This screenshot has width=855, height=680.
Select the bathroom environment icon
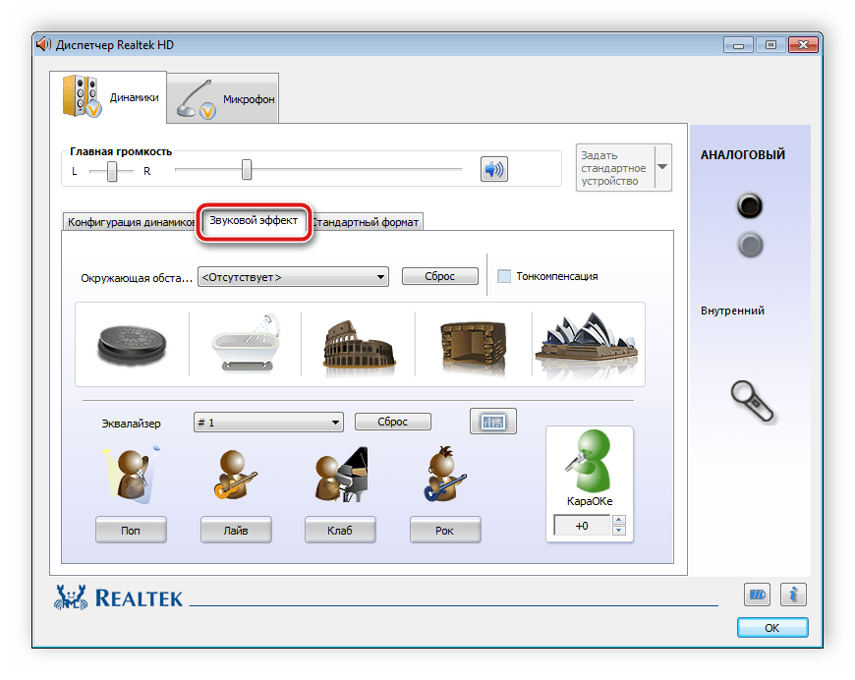(x=246, y=344)
